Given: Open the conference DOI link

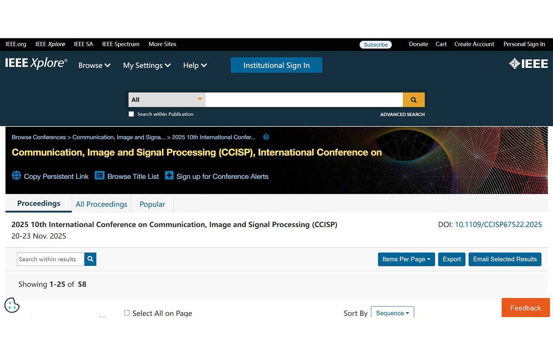Looking at the screenshot, I should pyautogui.click(x=498, y=224).
